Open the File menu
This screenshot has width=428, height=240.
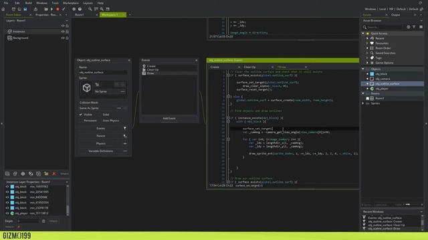(6, 3)
